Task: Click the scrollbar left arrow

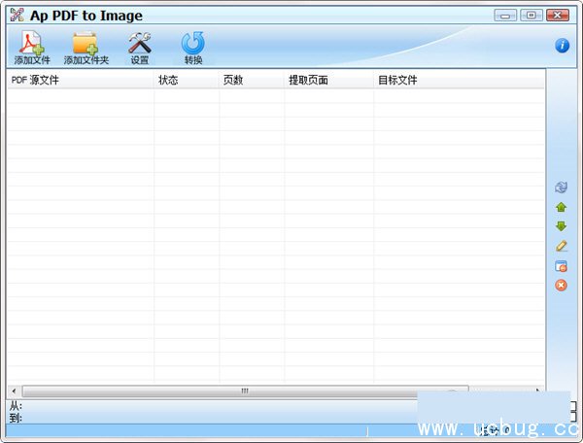Action: (x=15, y=391)
